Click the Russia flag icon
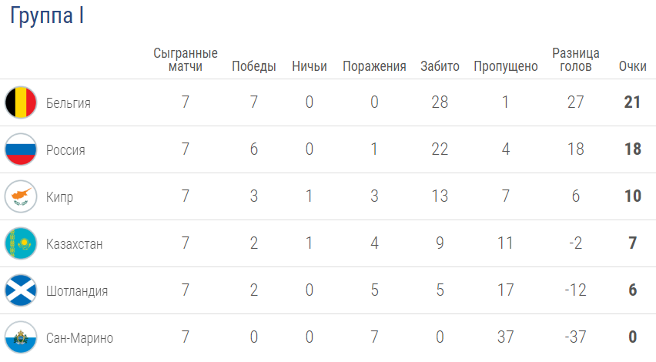 21,149
